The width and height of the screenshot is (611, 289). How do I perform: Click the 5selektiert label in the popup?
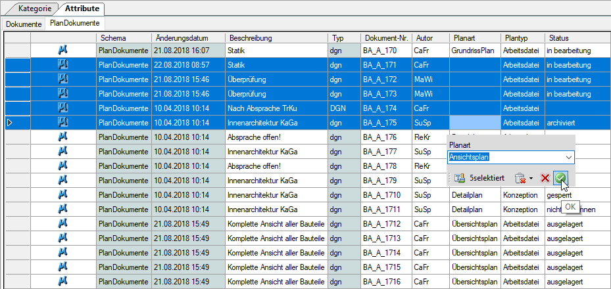(x=487, y=178)
